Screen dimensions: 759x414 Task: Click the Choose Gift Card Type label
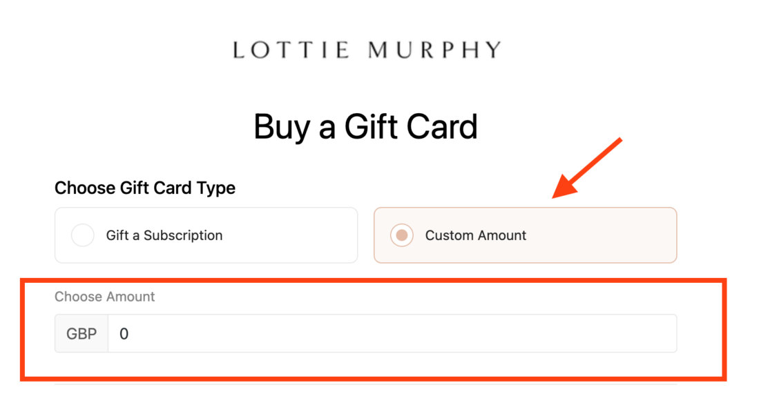tap(144, 188)
